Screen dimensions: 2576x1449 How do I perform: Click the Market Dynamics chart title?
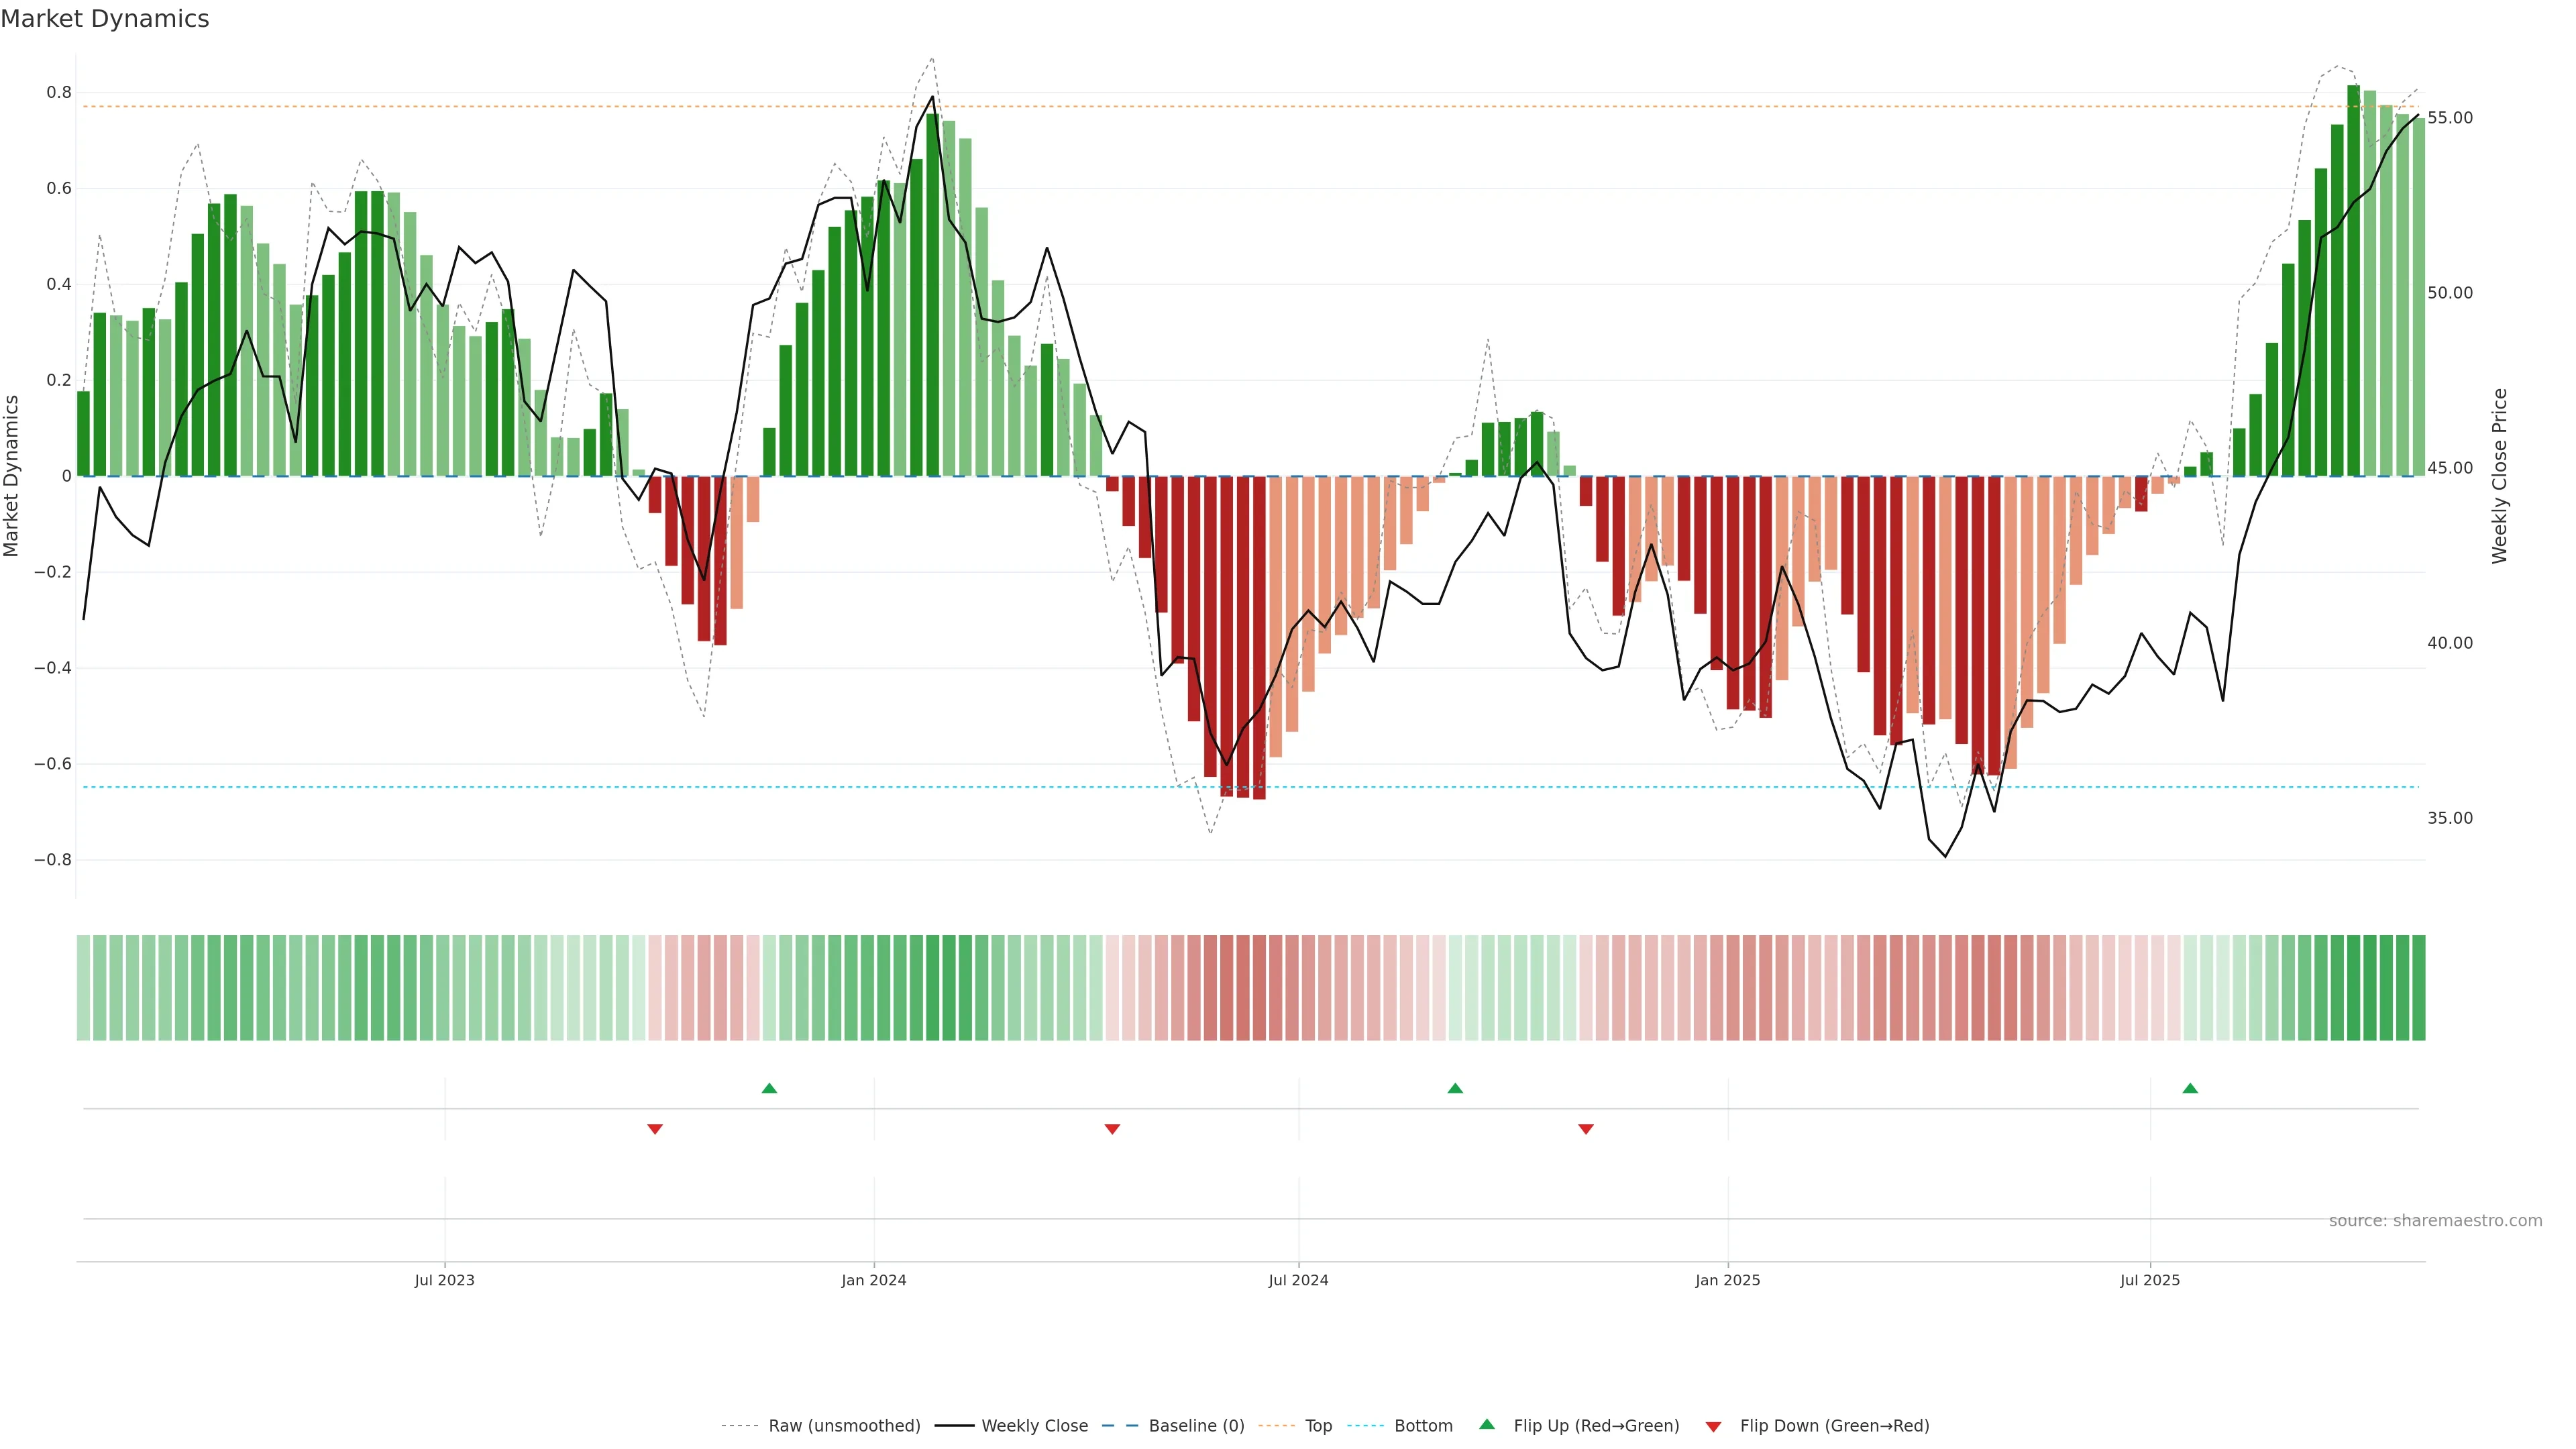pos(105,19)
